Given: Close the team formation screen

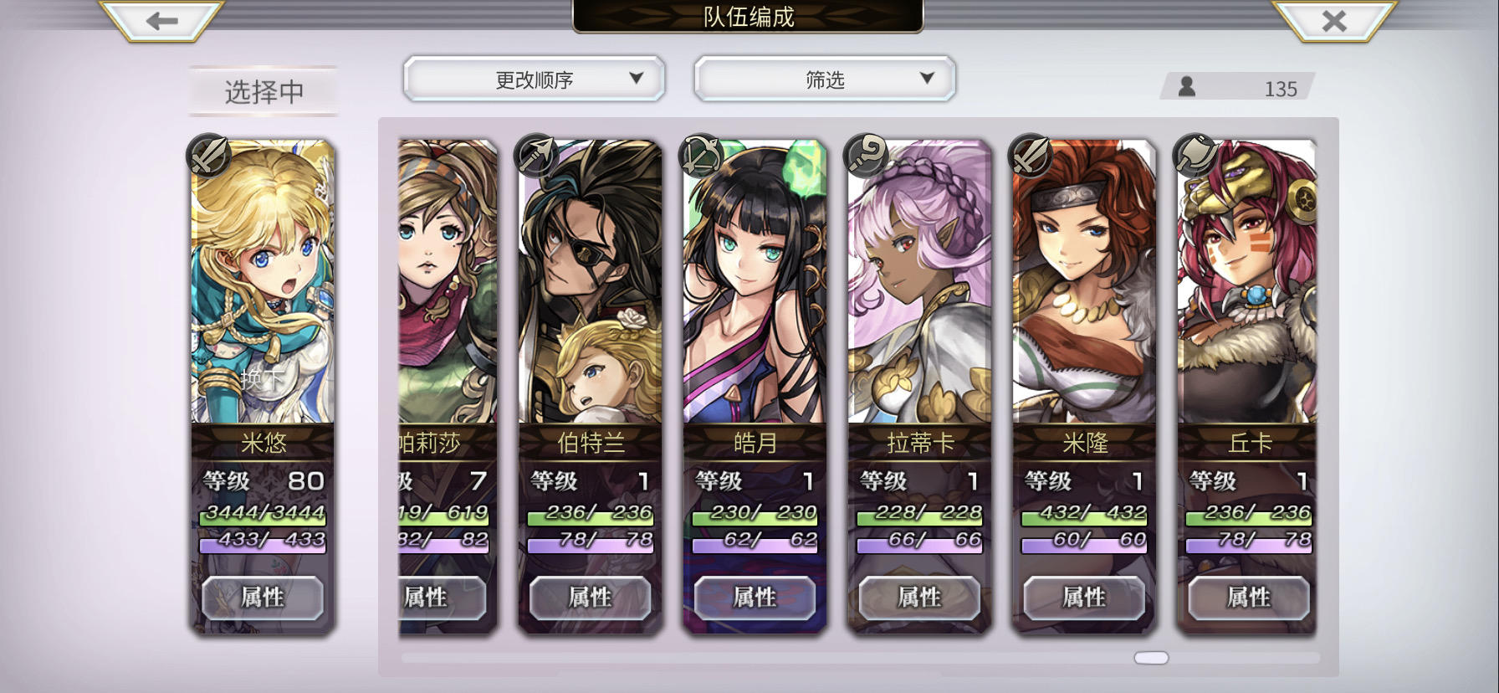Looking at the screenshot, I should tap(1333, 21).
